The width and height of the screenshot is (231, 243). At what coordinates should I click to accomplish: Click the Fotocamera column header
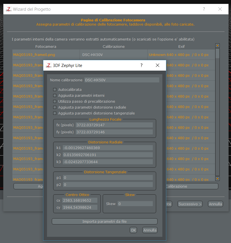pyautogui.click(x=46, y=46)
